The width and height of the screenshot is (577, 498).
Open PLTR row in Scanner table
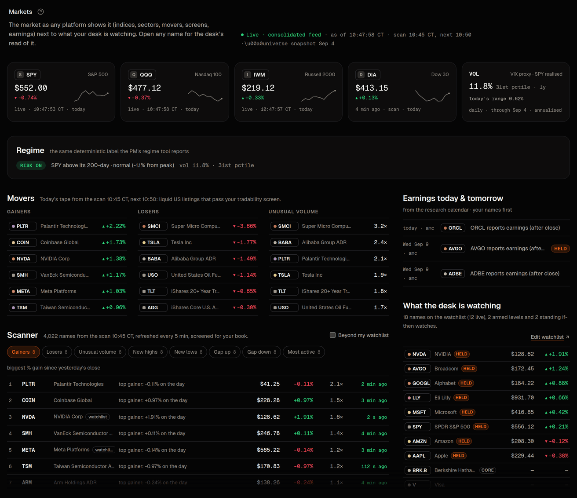pos(198,384)
